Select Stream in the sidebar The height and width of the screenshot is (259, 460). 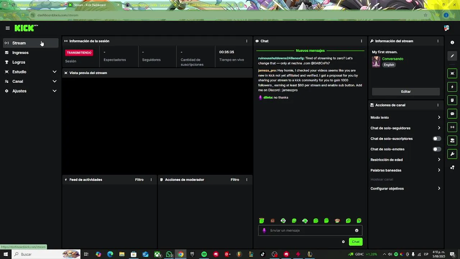31,43
